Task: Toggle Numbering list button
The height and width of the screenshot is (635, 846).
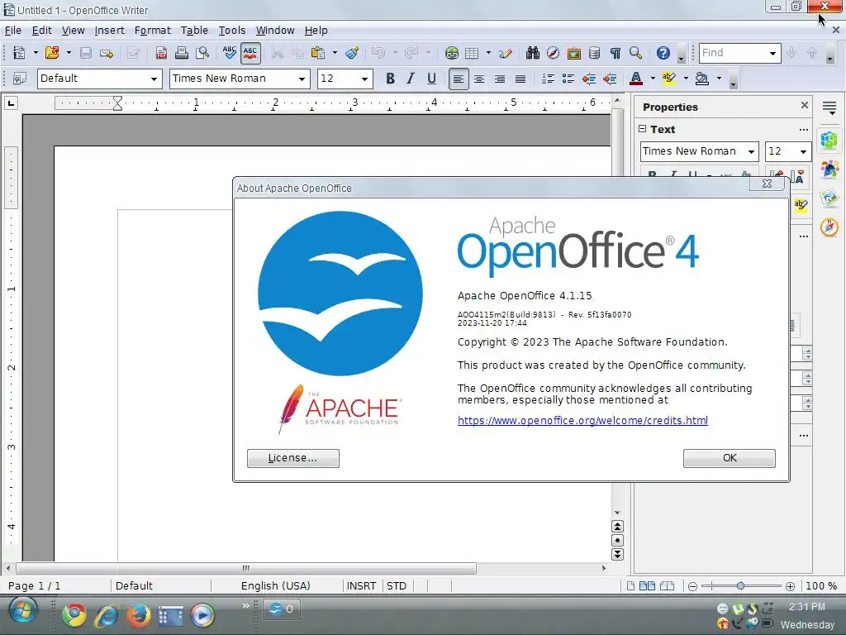Action: pyautogui.click(x=548, y=79)
